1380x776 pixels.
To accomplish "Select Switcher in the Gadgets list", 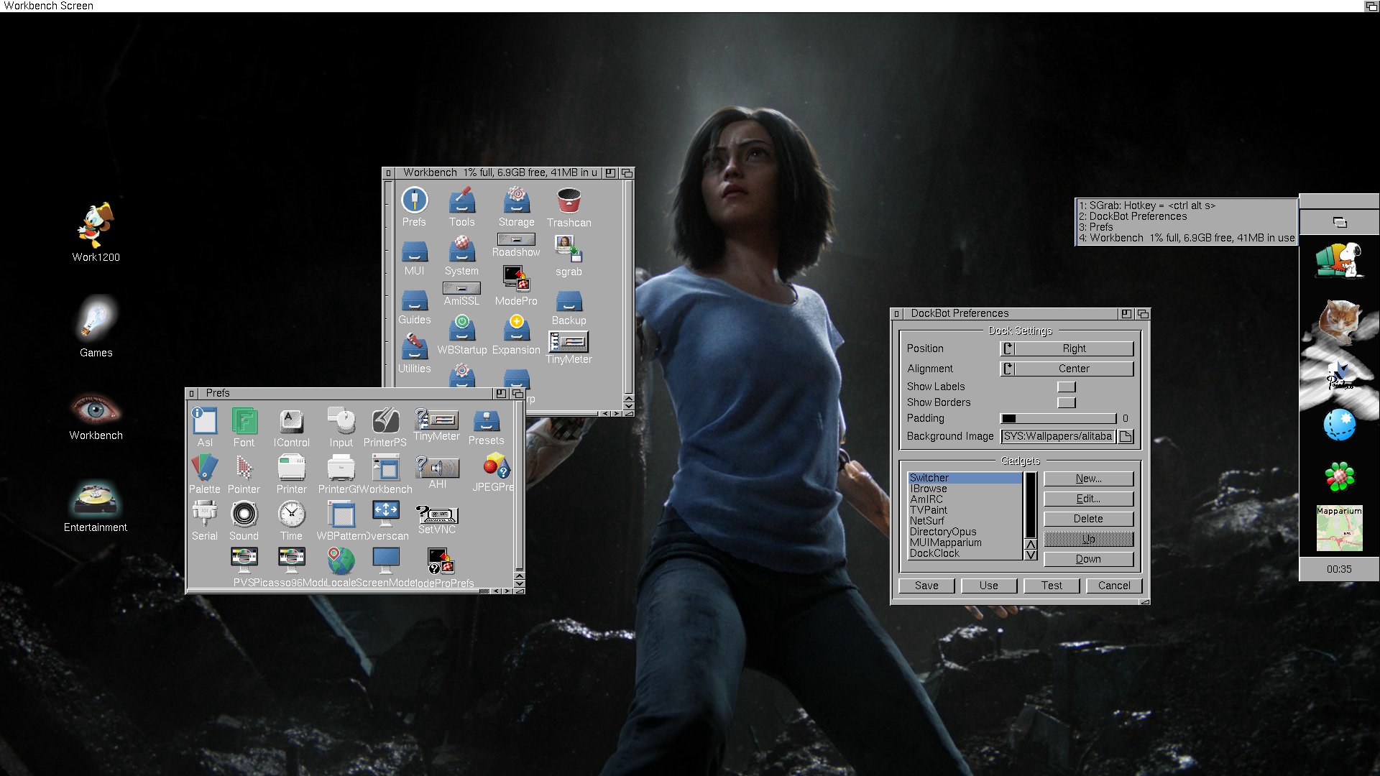I will click(x=965, y=478).
